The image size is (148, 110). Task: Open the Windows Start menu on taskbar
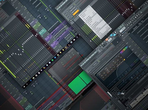tap(24, 87)
